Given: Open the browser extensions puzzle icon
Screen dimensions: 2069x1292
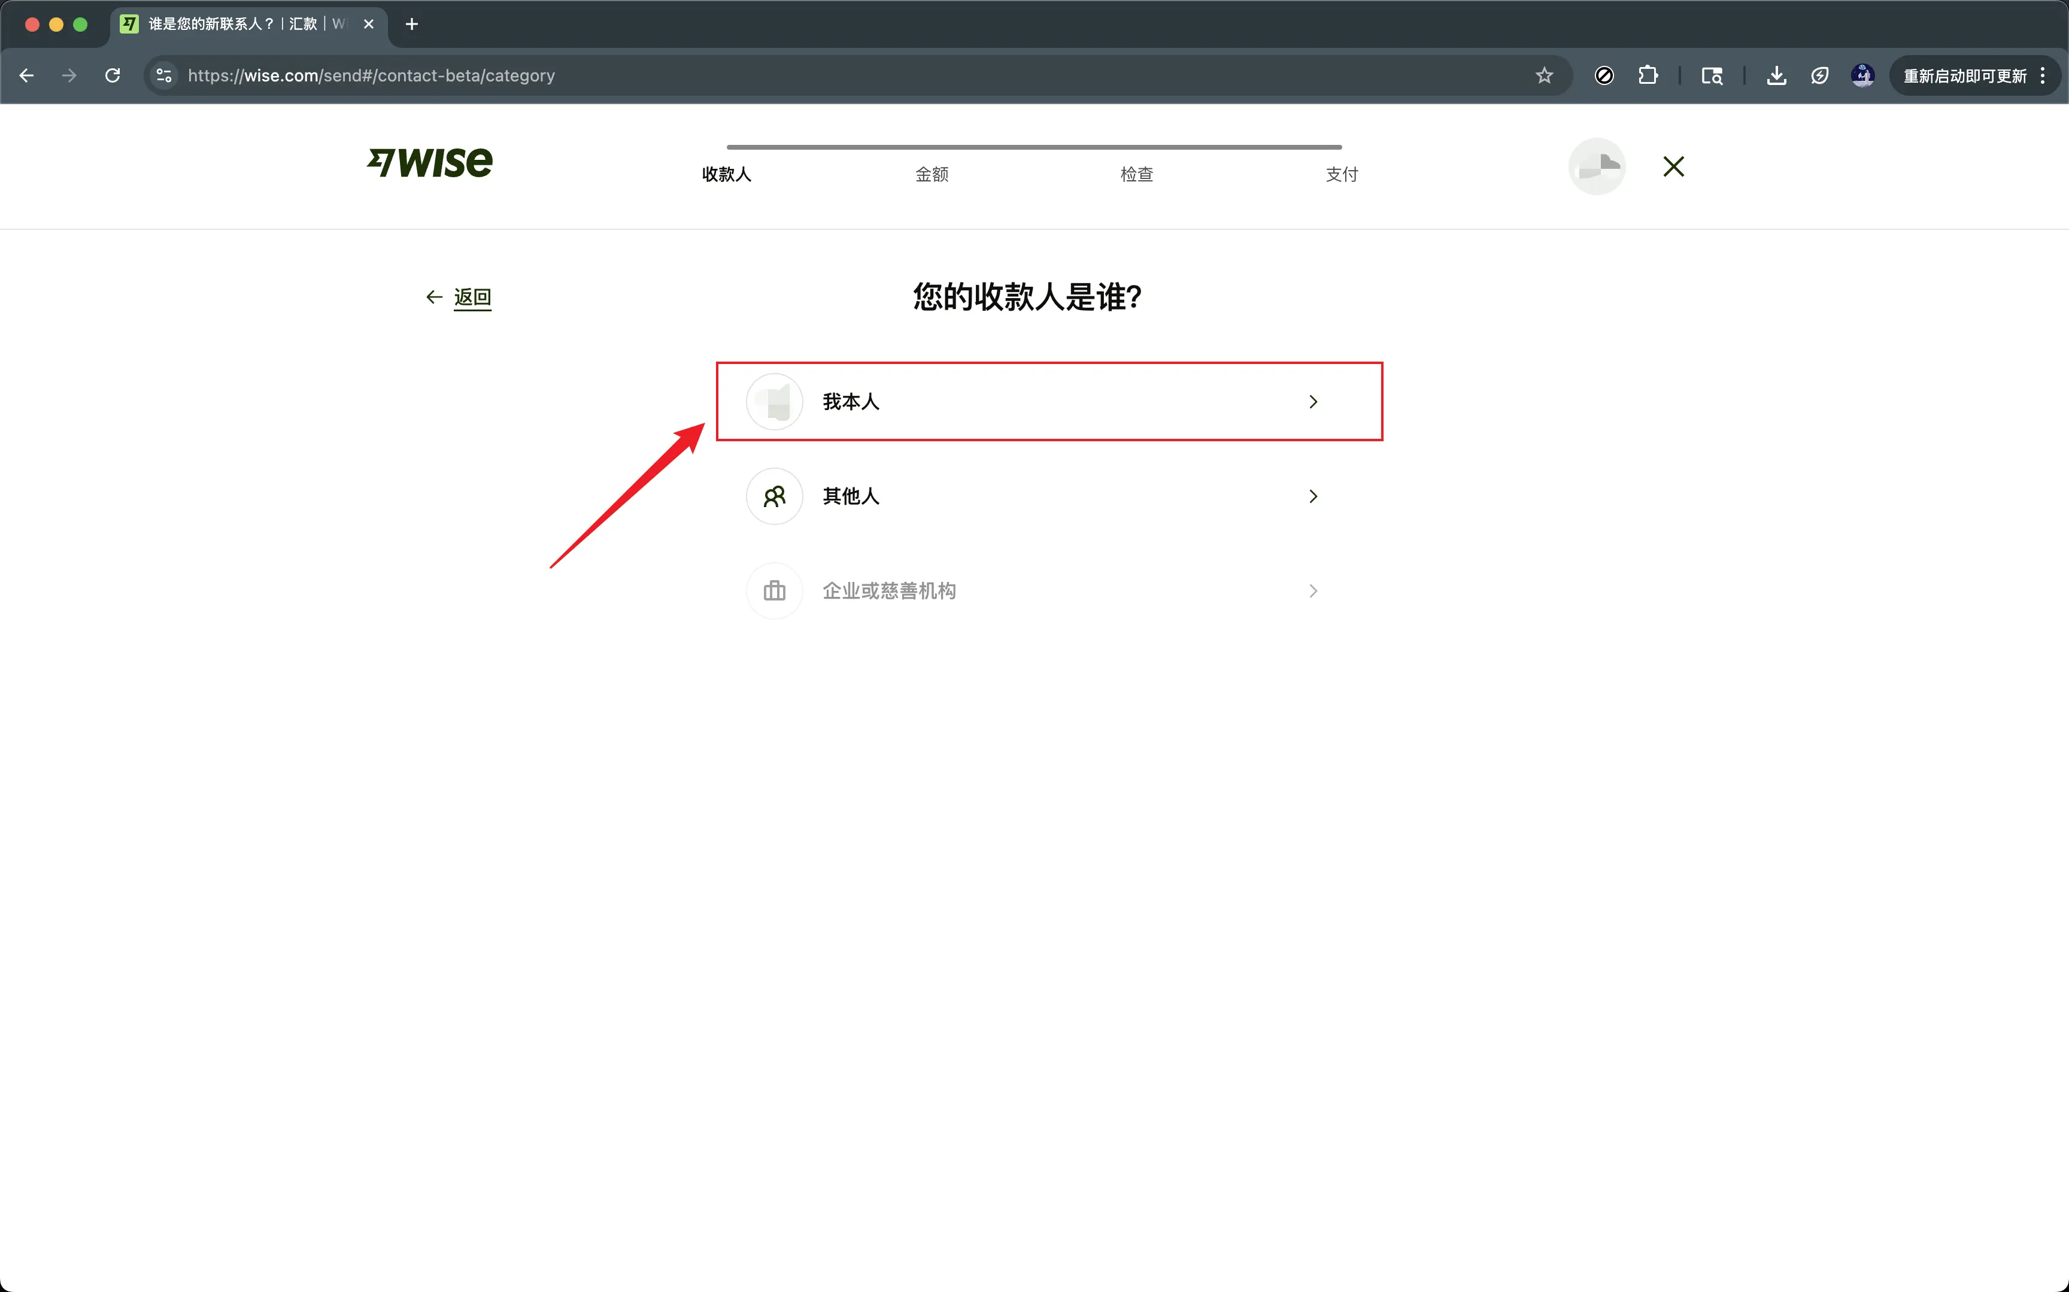Looking at the screenshot, I should click(1648, 76).
